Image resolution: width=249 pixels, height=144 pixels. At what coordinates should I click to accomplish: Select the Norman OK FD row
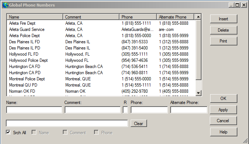101,91
